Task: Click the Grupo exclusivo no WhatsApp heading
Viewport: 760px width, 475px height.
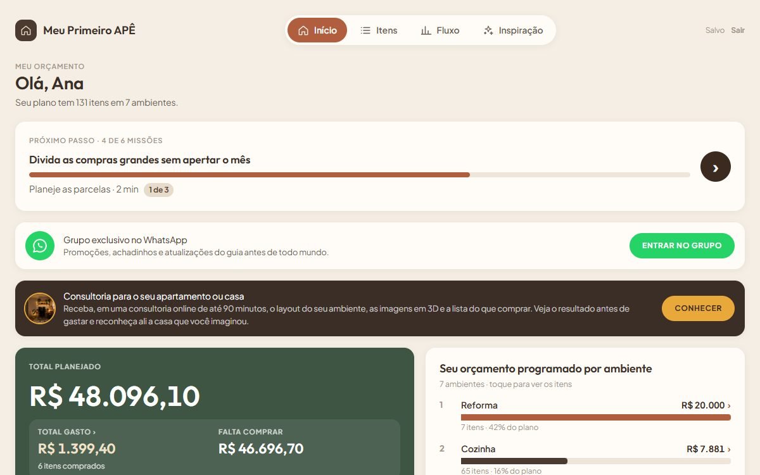Action: [x=125, y=240]
